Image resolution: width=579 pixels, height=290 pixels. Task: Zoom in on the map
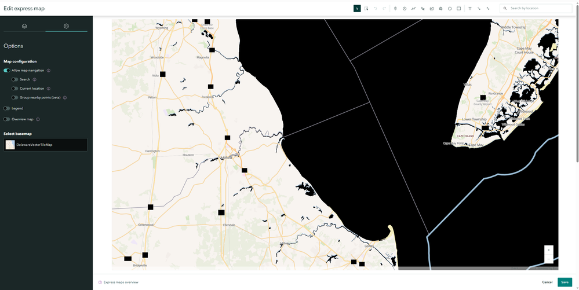pos(549,250)
